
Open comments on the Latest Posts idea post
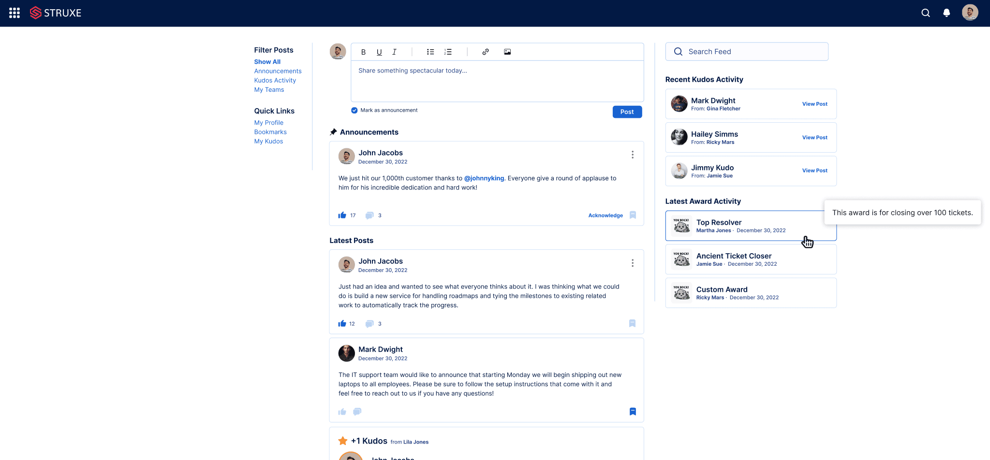[x=369, y=324]
